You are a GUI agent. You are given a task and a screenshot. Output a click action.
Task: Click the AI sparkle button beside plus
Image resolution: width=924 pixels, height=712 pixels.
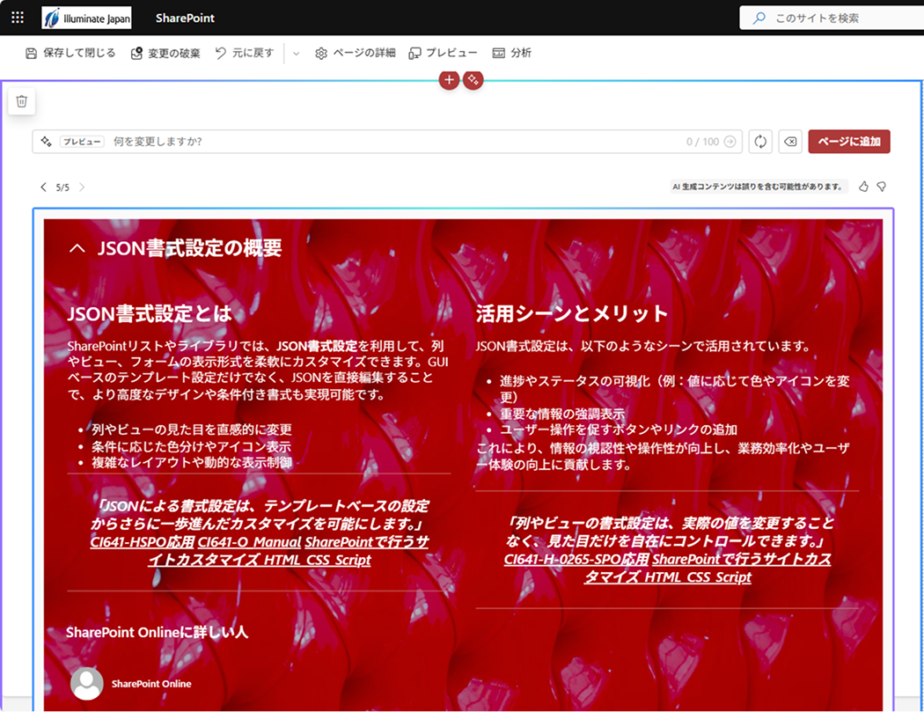pos(473,80)
